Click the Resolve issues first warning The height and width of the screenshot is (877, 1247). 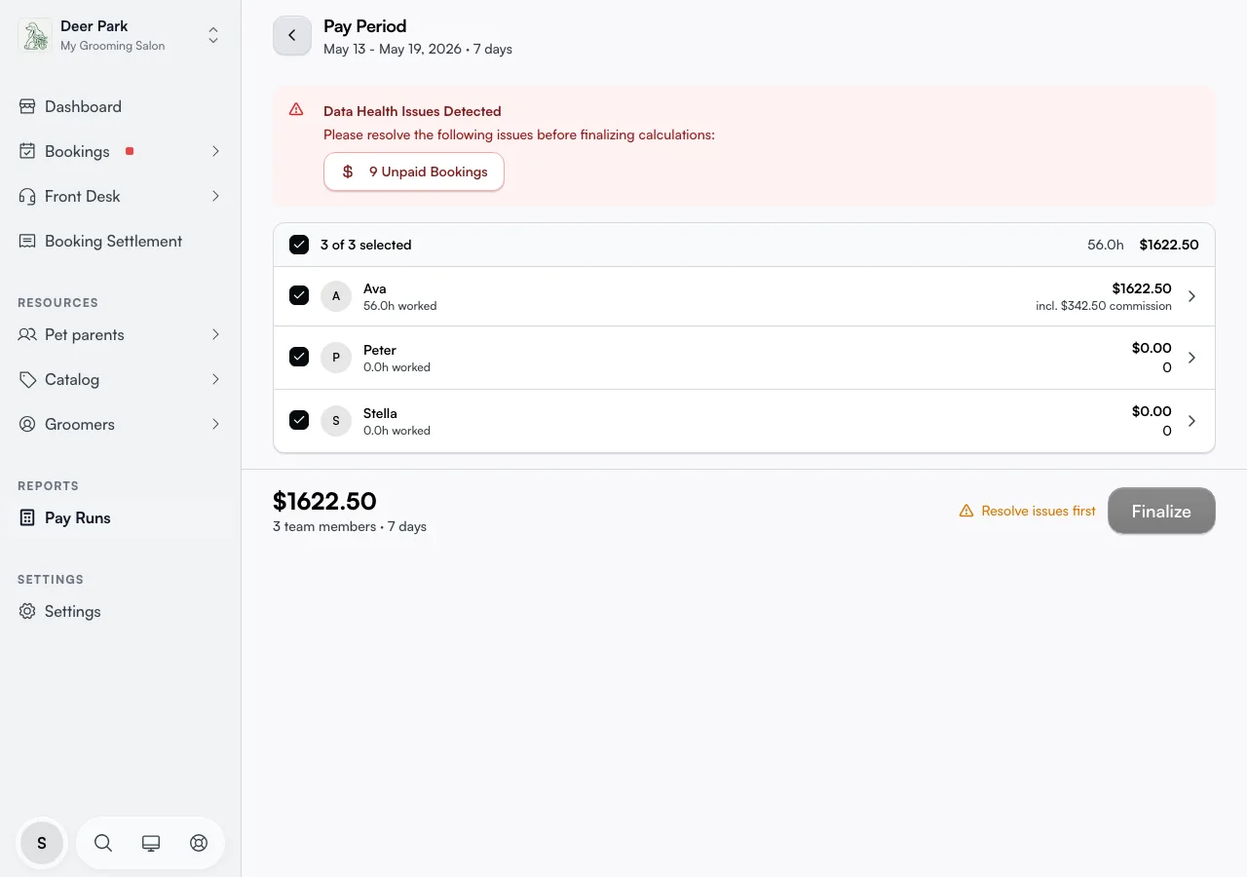tap(1028, 511)
